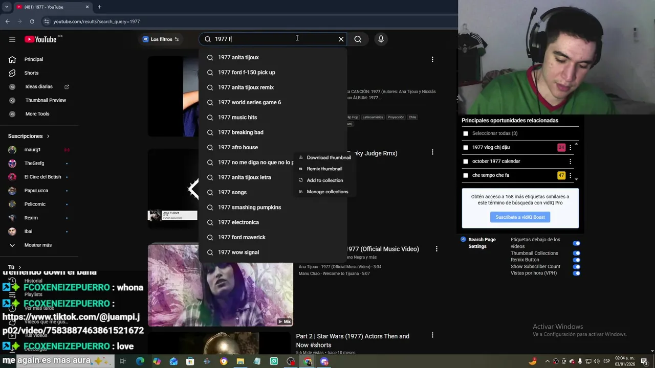This screenshot has height=368, width=655.
Task: Open Ana Tijoux 1977 mix thumbnail
Action: coord(221,285)
